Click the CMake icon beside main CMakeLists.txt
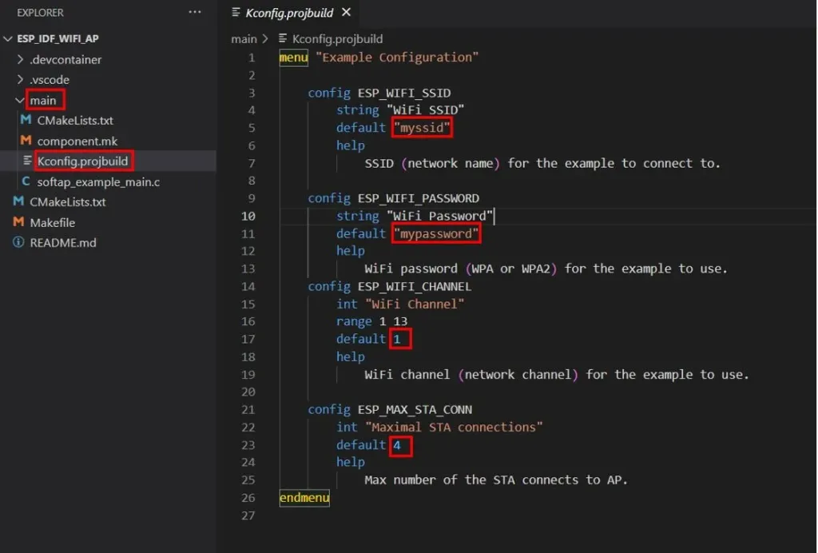This screenshot has height=553, width=818. [x=25, y=120]
